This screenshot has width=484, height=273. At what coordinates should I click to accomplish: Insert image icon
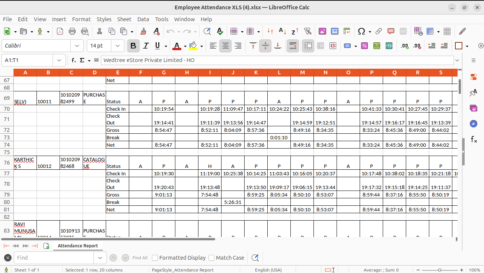[322, 32]
